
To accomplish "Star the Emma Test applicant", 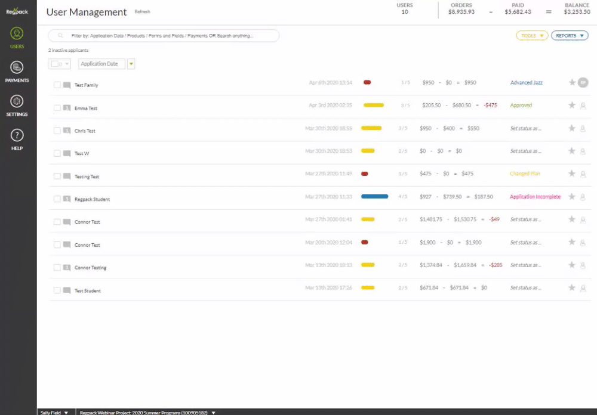I will [572, 106].
